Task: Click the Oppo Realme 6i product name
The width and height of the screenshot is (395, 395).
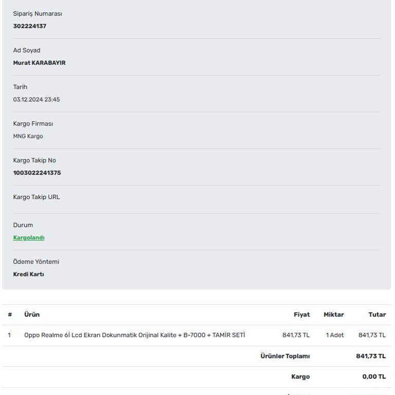Action: pyautogui.click(x=134, y=335)
